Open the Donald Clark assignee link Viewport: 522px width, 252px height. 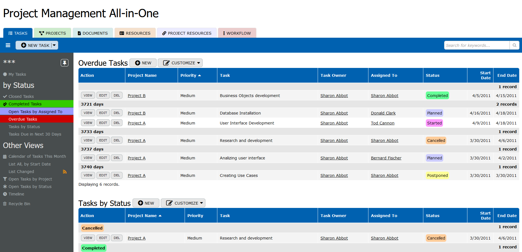pos(383,113)
